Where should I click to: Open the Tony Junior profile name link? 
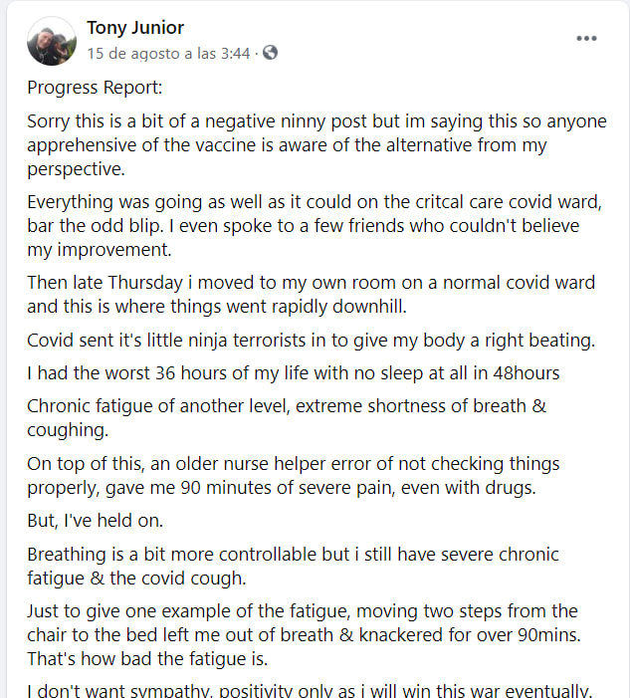tap(135, 28)
